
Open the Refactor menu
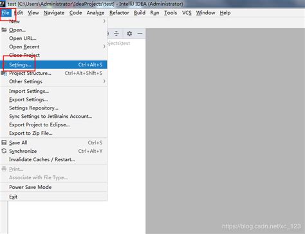pyautogui.click(x=119, y=13)
